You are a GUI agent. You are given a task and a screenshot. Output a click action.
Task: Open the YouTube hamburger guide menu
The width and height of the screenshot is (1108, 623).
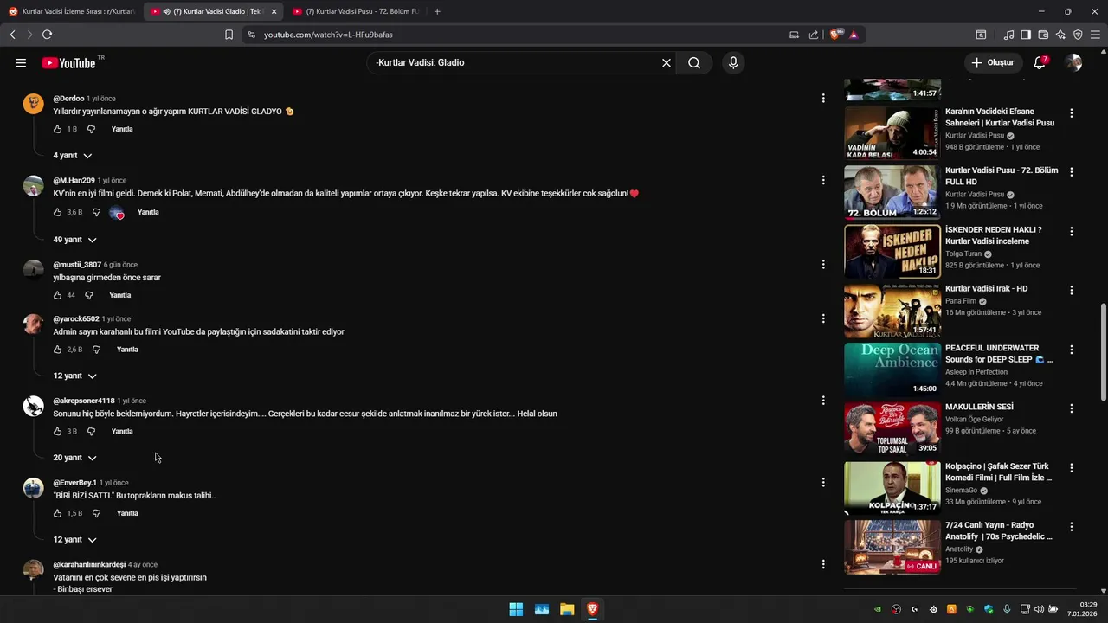click(21, 62)
